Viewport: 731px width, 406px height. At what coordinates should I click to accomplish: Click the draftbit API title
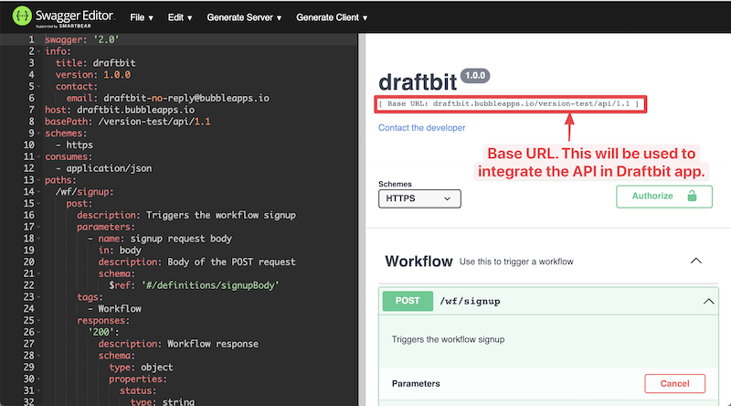[x=418, y=82]
